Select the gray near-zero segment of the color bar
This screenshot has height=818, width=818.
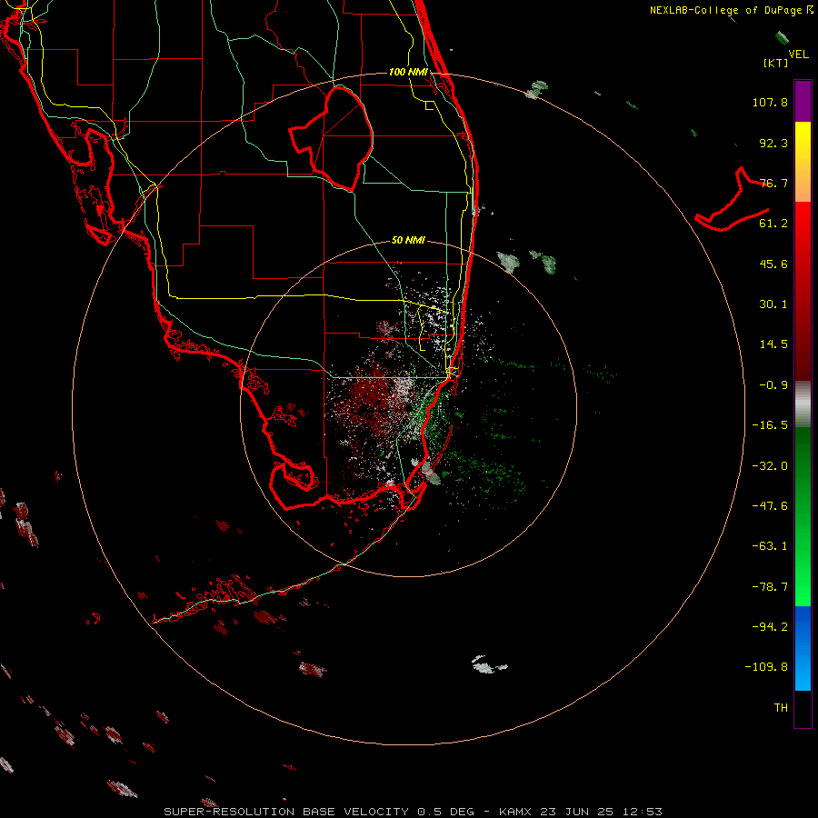803,404
